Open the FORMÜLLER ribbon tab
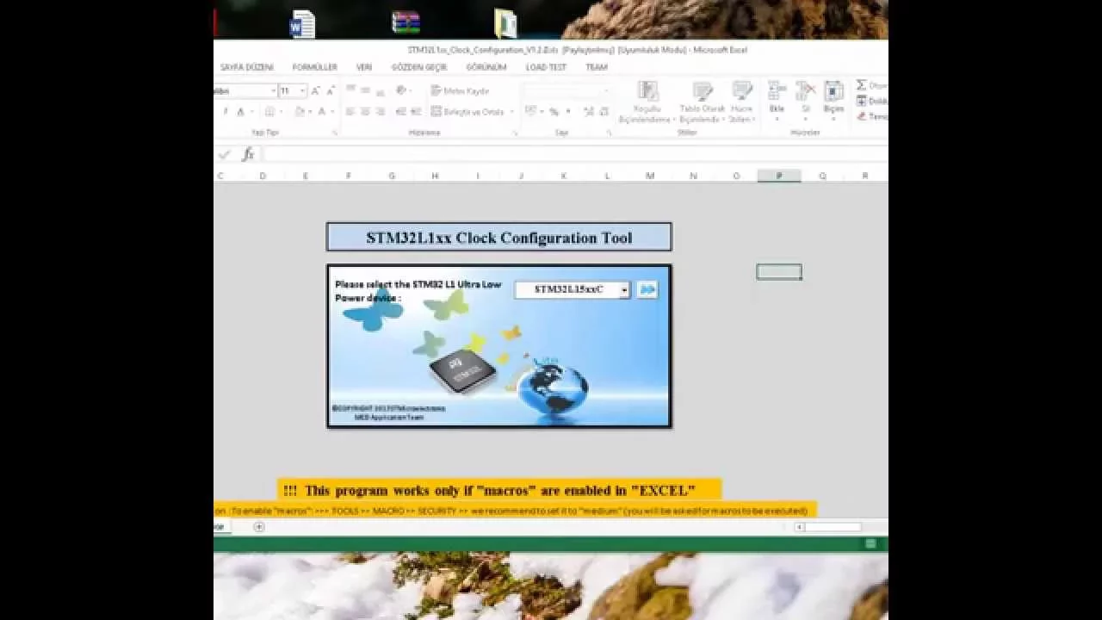 314,67
